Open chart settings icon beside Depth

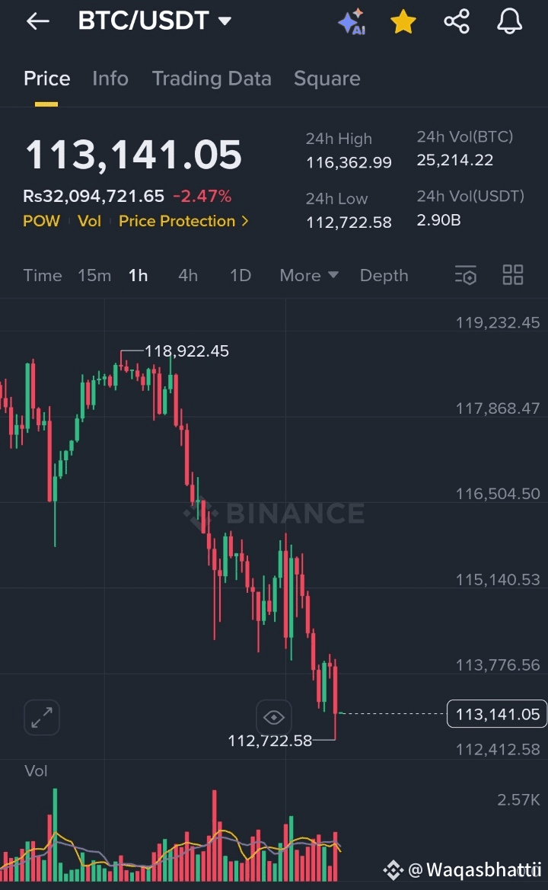click(x=465, y=275)
